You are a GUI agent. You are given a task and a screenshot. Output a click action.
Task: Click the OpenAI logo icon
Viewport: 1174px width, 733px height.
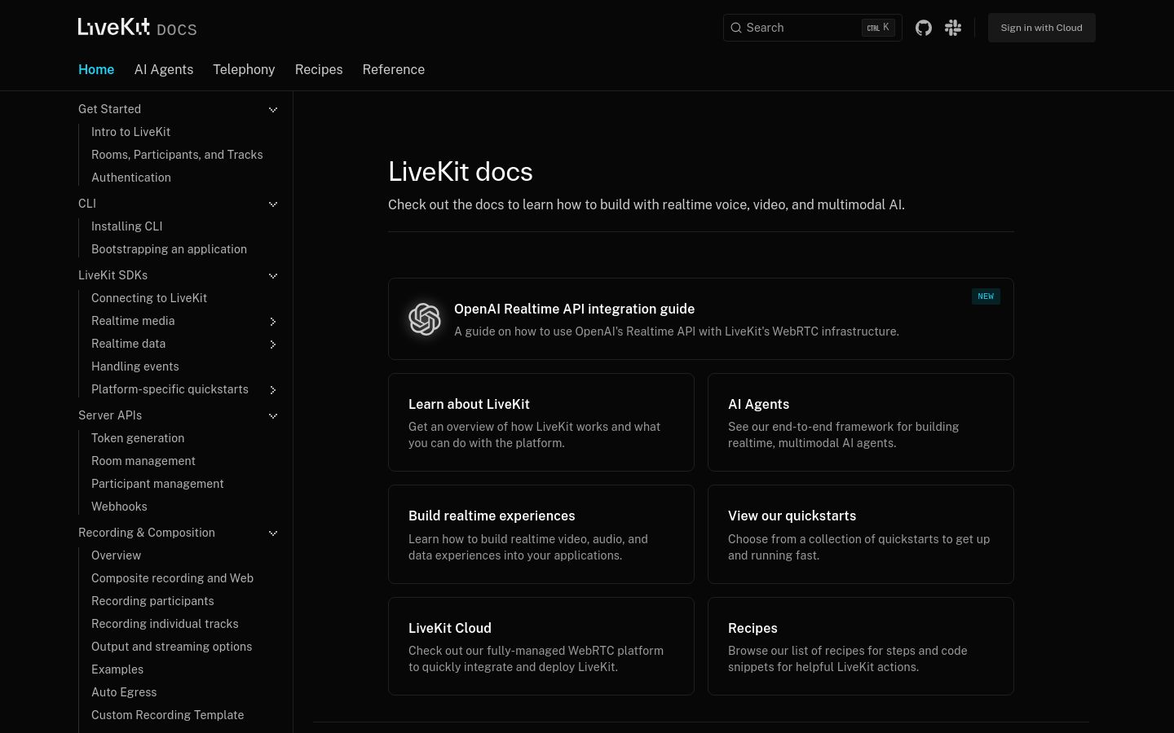[425, 319]
